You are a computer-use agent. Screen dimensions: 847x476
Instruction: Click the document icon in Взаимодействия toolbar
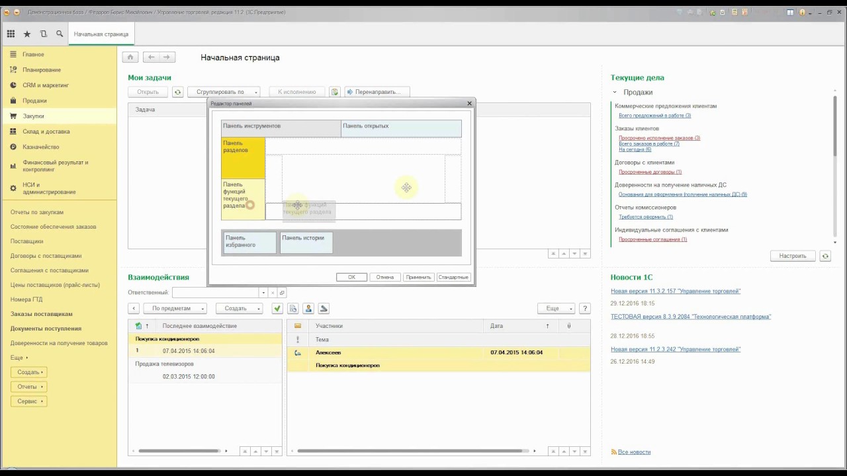[x=293, y=308]
